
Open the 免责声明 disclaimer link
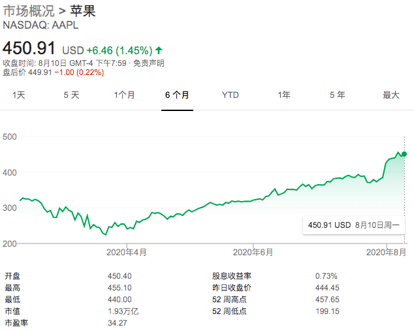148,63
